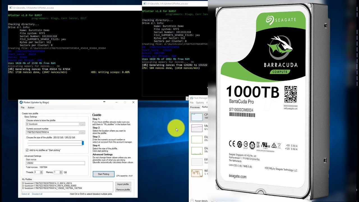Decrease the Threads value with down arrow
359x202 pixels.
(x=42, y=173)
